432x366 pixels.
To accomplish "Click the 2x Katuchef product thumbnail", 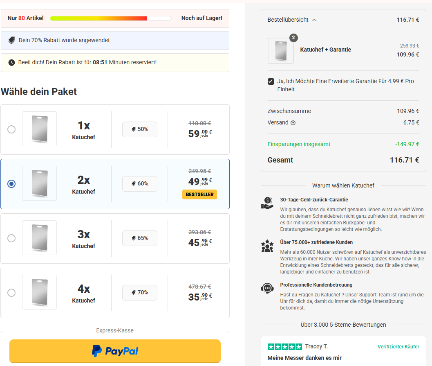I will coord(39,183).
